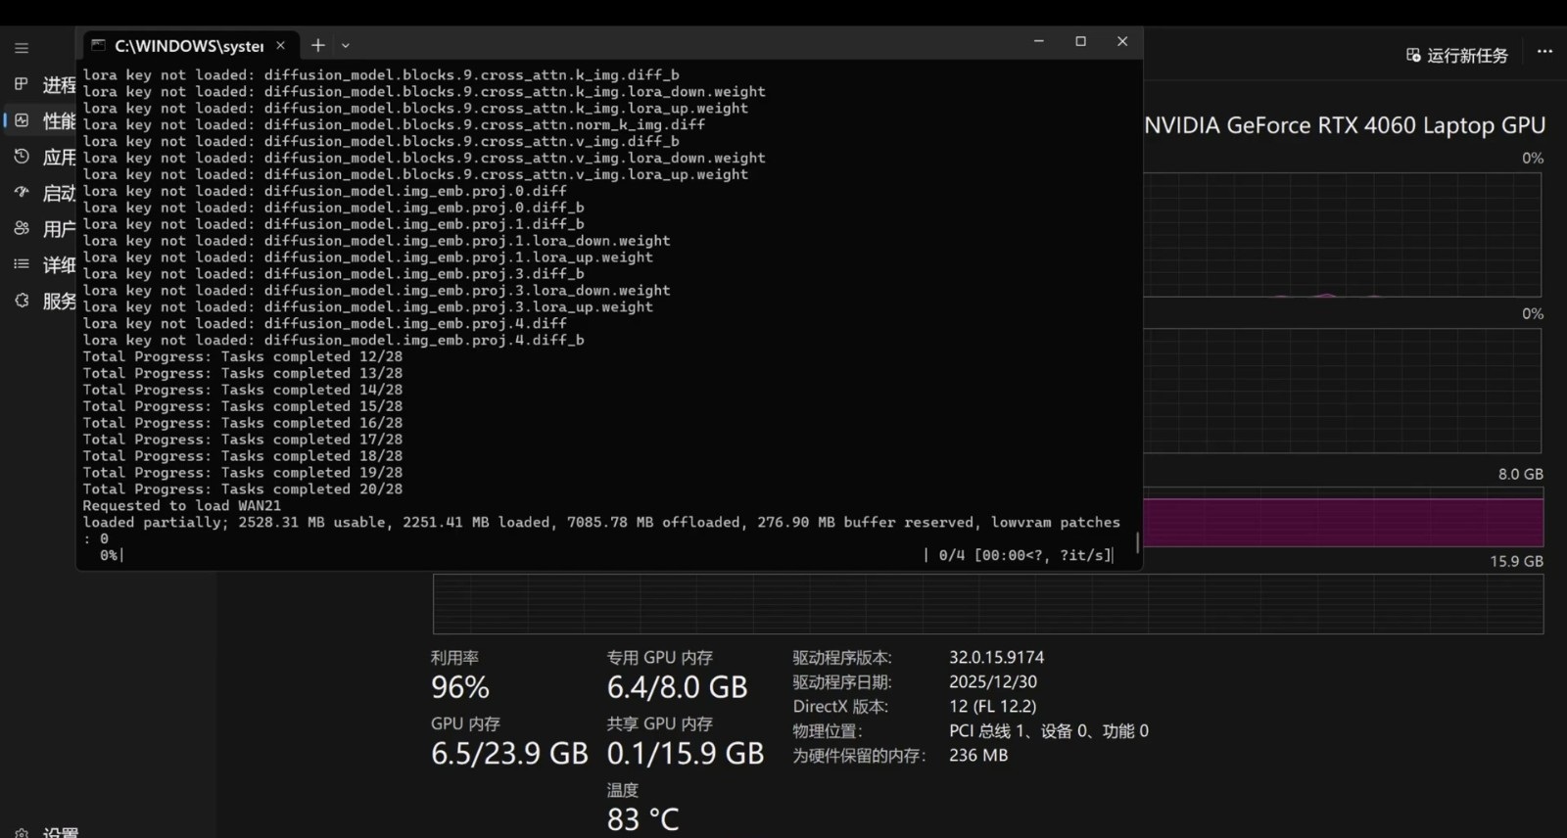Open the 服务 (Services) puzzle icon
The height and width of the screenshot is (838, 1567).
(x=22, y=301)
